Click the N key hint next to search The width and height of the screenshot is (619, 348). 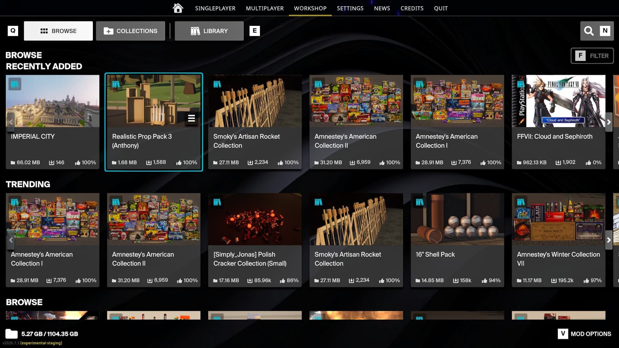pyautogui.click(x=605, y=31)
